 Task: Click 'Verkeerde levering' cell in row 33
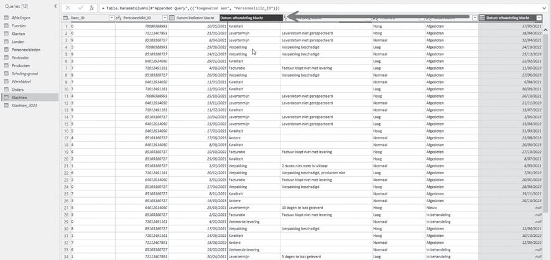(x=254, y=249)
